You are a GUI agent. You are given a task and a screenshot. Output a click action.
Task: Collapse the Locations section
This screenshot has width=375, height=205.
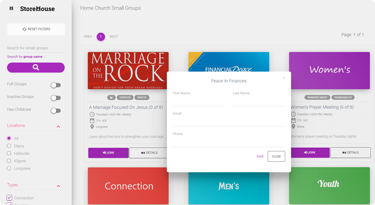click(x=58, y=126)
